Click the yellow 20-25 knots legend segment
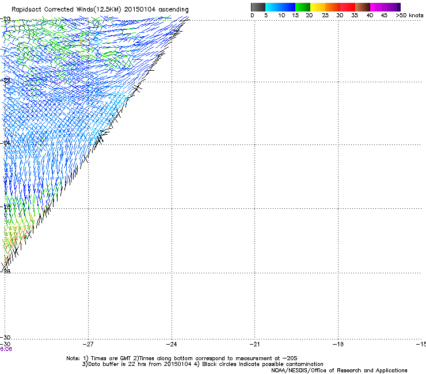The width and height of the screenshot is (426, 374). click(318, 7)
